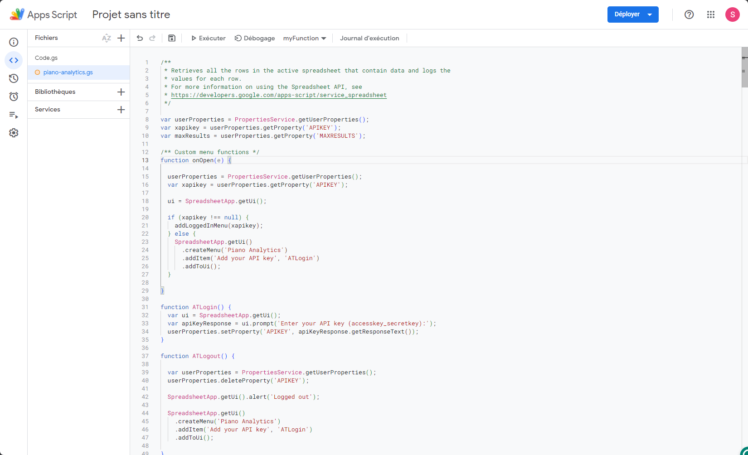Open Project Settings gear icon
Image resolution: width=748 pixels, height=455 pixels.
point(14,133)
